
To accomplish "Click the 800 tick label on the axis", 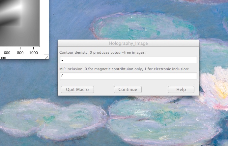I will click(20, 53).
